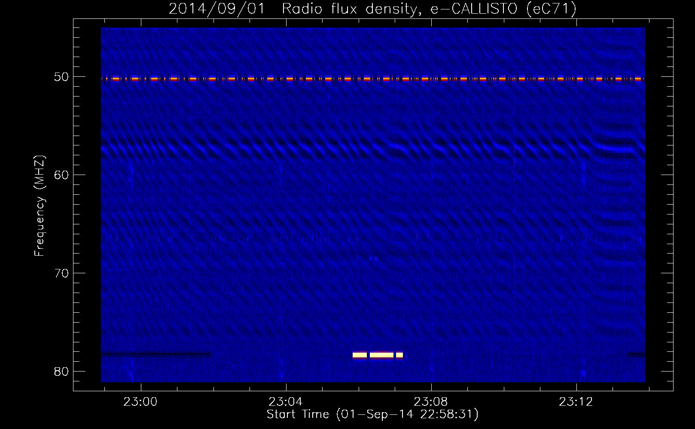Click the 'Frequency (MHZ)' axis label
695x429 pixels.
tap(39, 206)
